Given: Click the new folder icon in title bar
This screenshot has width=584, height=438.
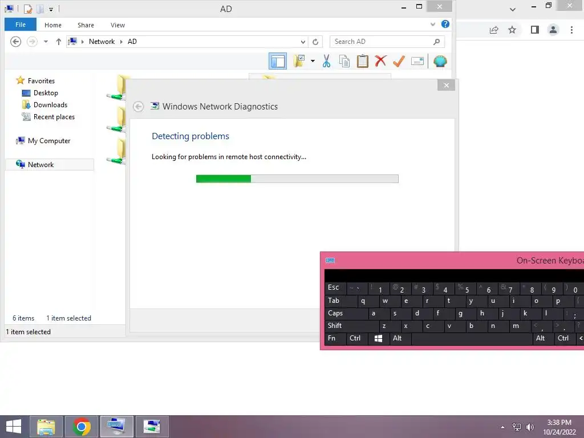Looking at the screenshot, I should tap(40, 9).
